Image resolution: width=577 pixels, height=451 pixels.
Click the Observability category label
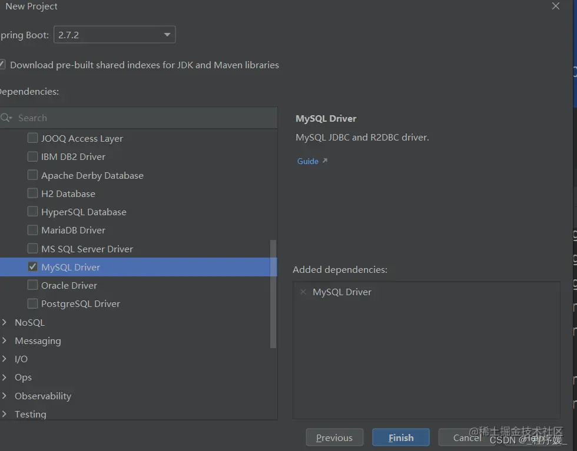(42, 396)
